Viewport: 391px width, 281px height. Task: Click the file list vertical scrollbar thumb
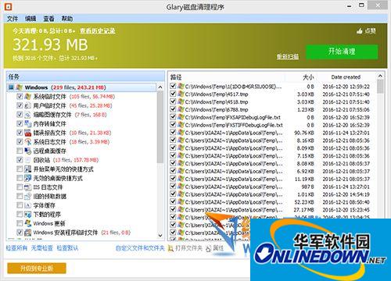click(380, 87)
